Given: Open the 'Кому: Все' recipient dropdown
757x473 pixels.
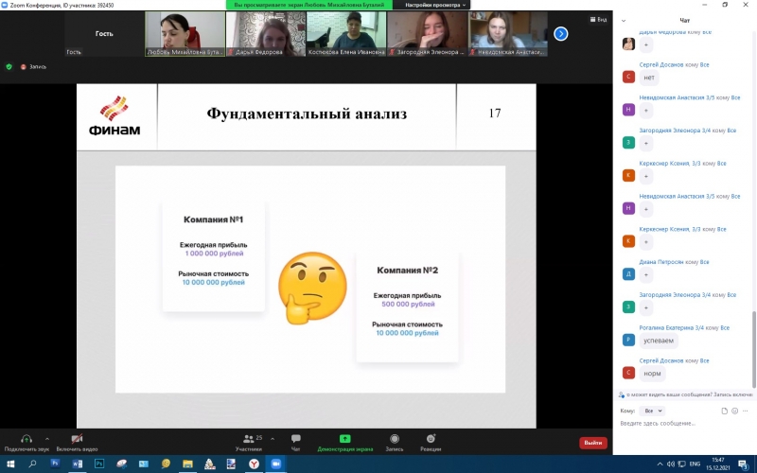Looking at the screenshot, I should [x=652, y=411].
